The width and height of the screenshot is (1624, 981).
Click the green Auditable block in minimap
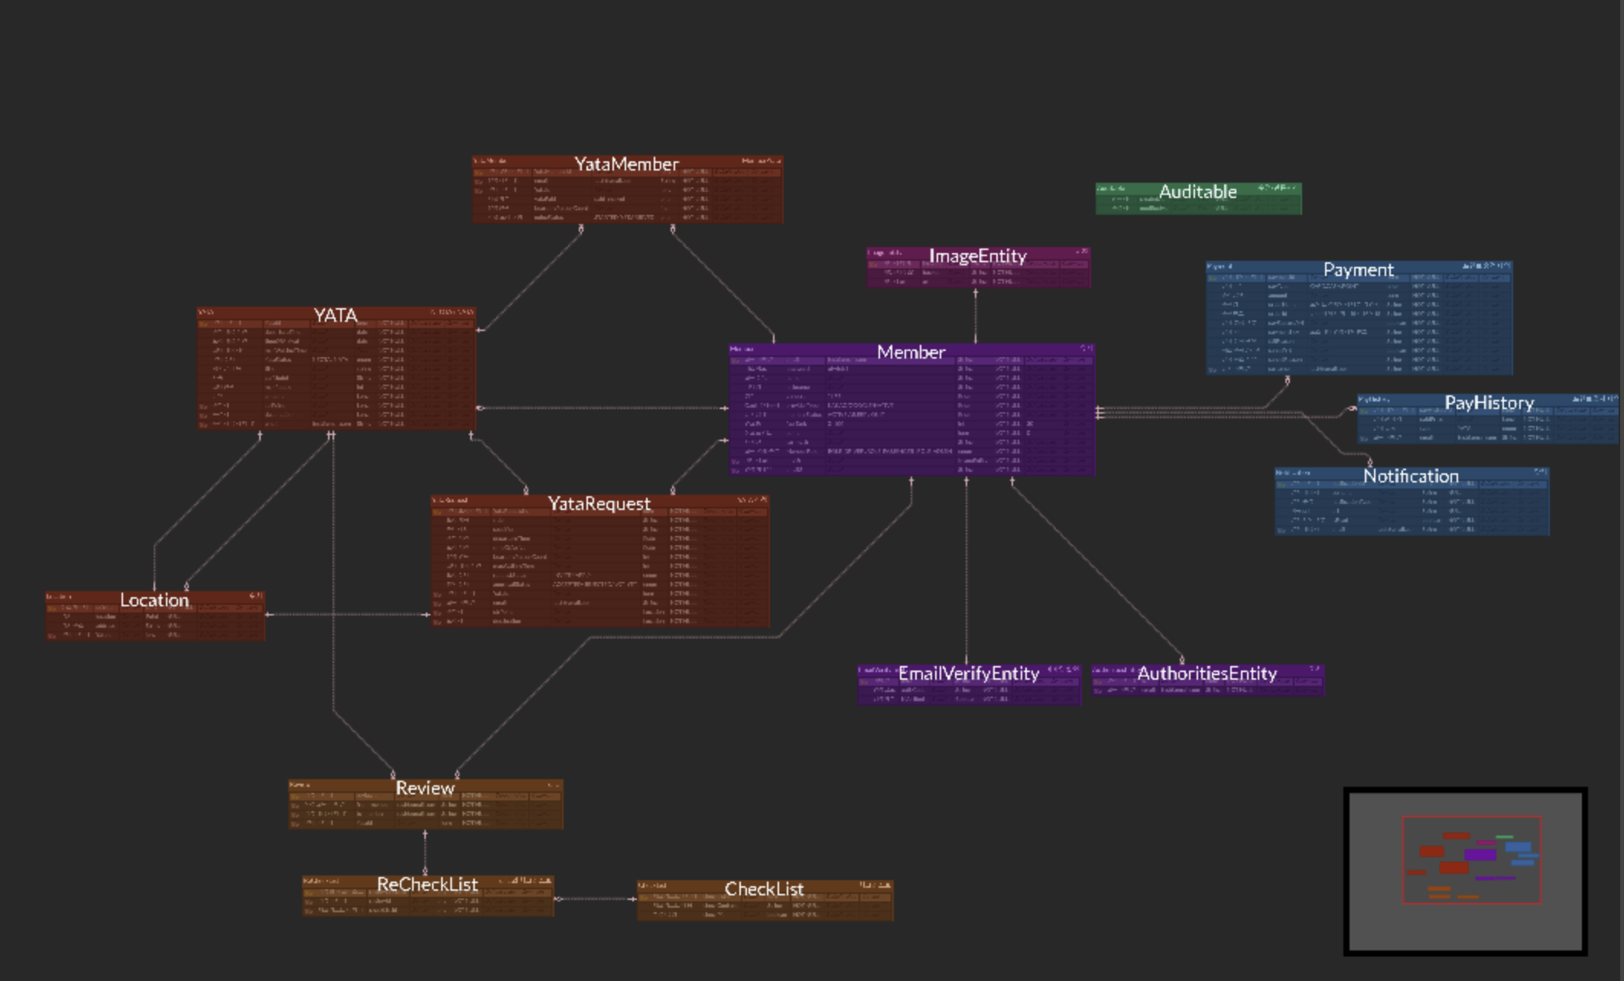[x=1504, y=837]
